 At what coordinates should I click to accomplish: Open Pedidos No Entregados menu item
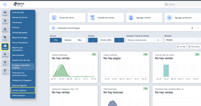22,80
